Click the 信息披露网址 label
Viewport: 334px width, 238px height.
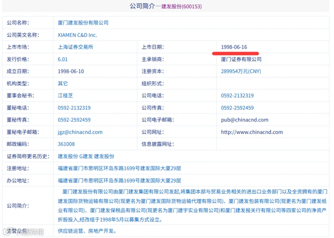click(x=158, y=144)
